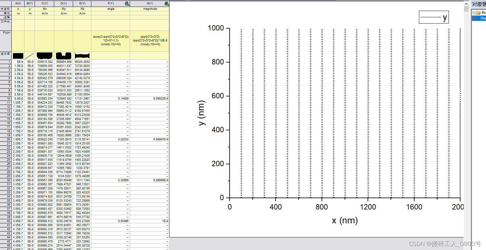This screenshot has width=486, height=250.
Task: Click the graph window vertical scrollbar thumb
Action: [466, 9]
